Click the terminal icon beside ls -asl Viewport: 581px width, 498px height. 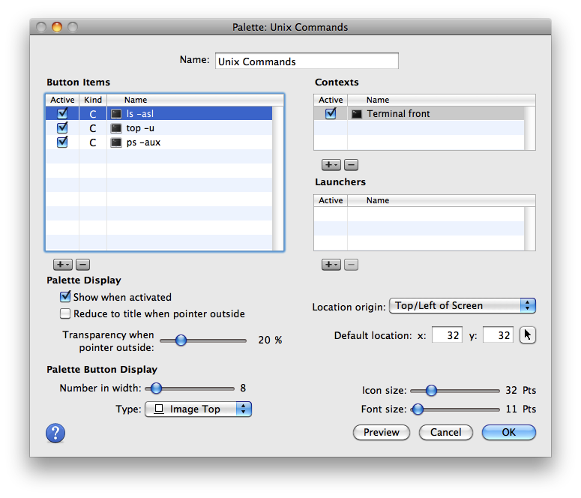point(116,114)
